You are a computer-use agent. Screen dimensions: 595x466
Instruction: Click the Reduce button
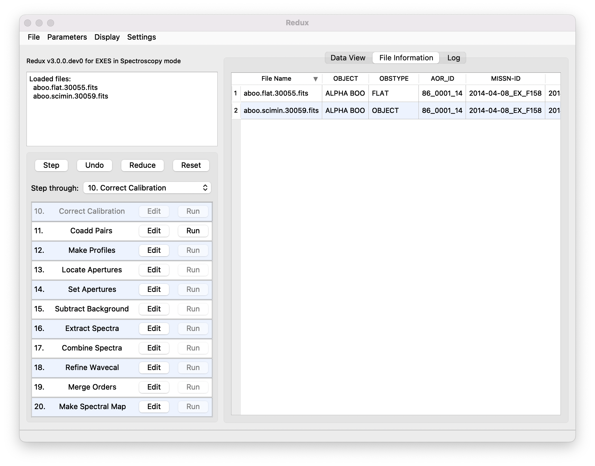142,165
